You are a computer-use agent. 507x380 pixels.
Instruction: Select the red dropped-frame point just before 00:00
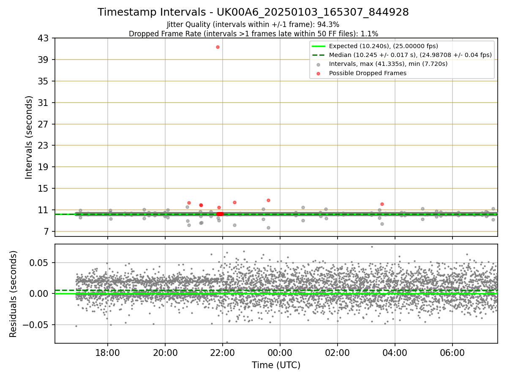pyautogui.click(x=268, y=200)
